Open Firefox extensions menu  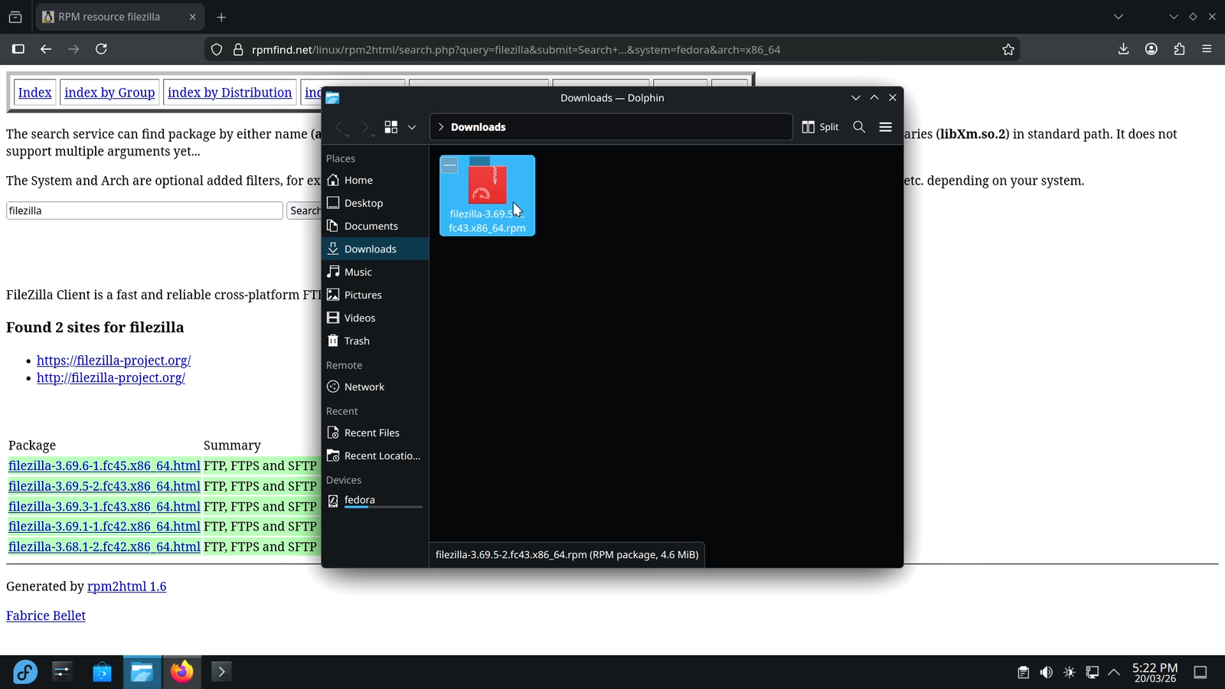(1179, 49)
